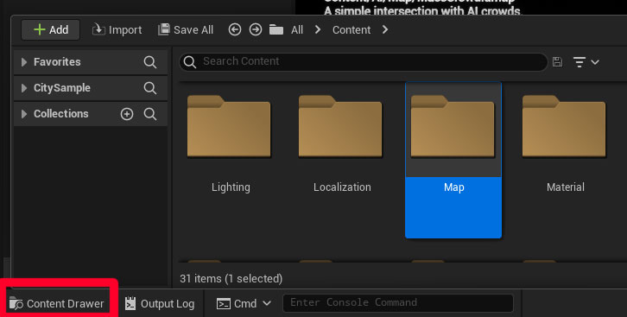The height and width of the screenshot is (317, 627).
Task: Expand the Favorites section
Action: 24,62
